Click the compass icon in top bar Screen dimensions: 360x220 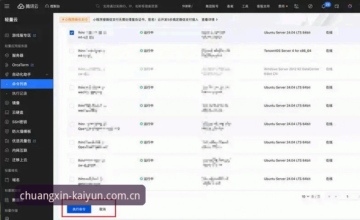point(310,6)
